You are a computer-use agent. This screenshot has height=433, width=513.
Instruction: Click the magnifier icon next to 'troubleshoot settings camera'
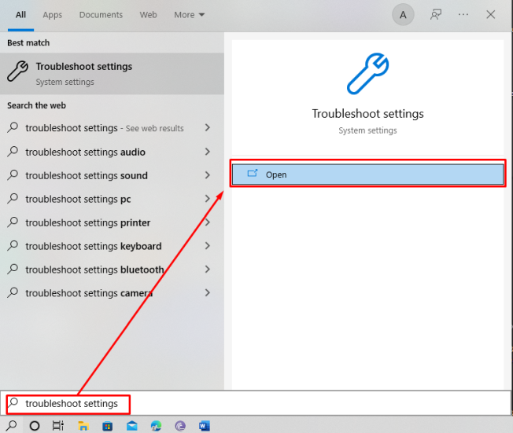coord(13,292)
